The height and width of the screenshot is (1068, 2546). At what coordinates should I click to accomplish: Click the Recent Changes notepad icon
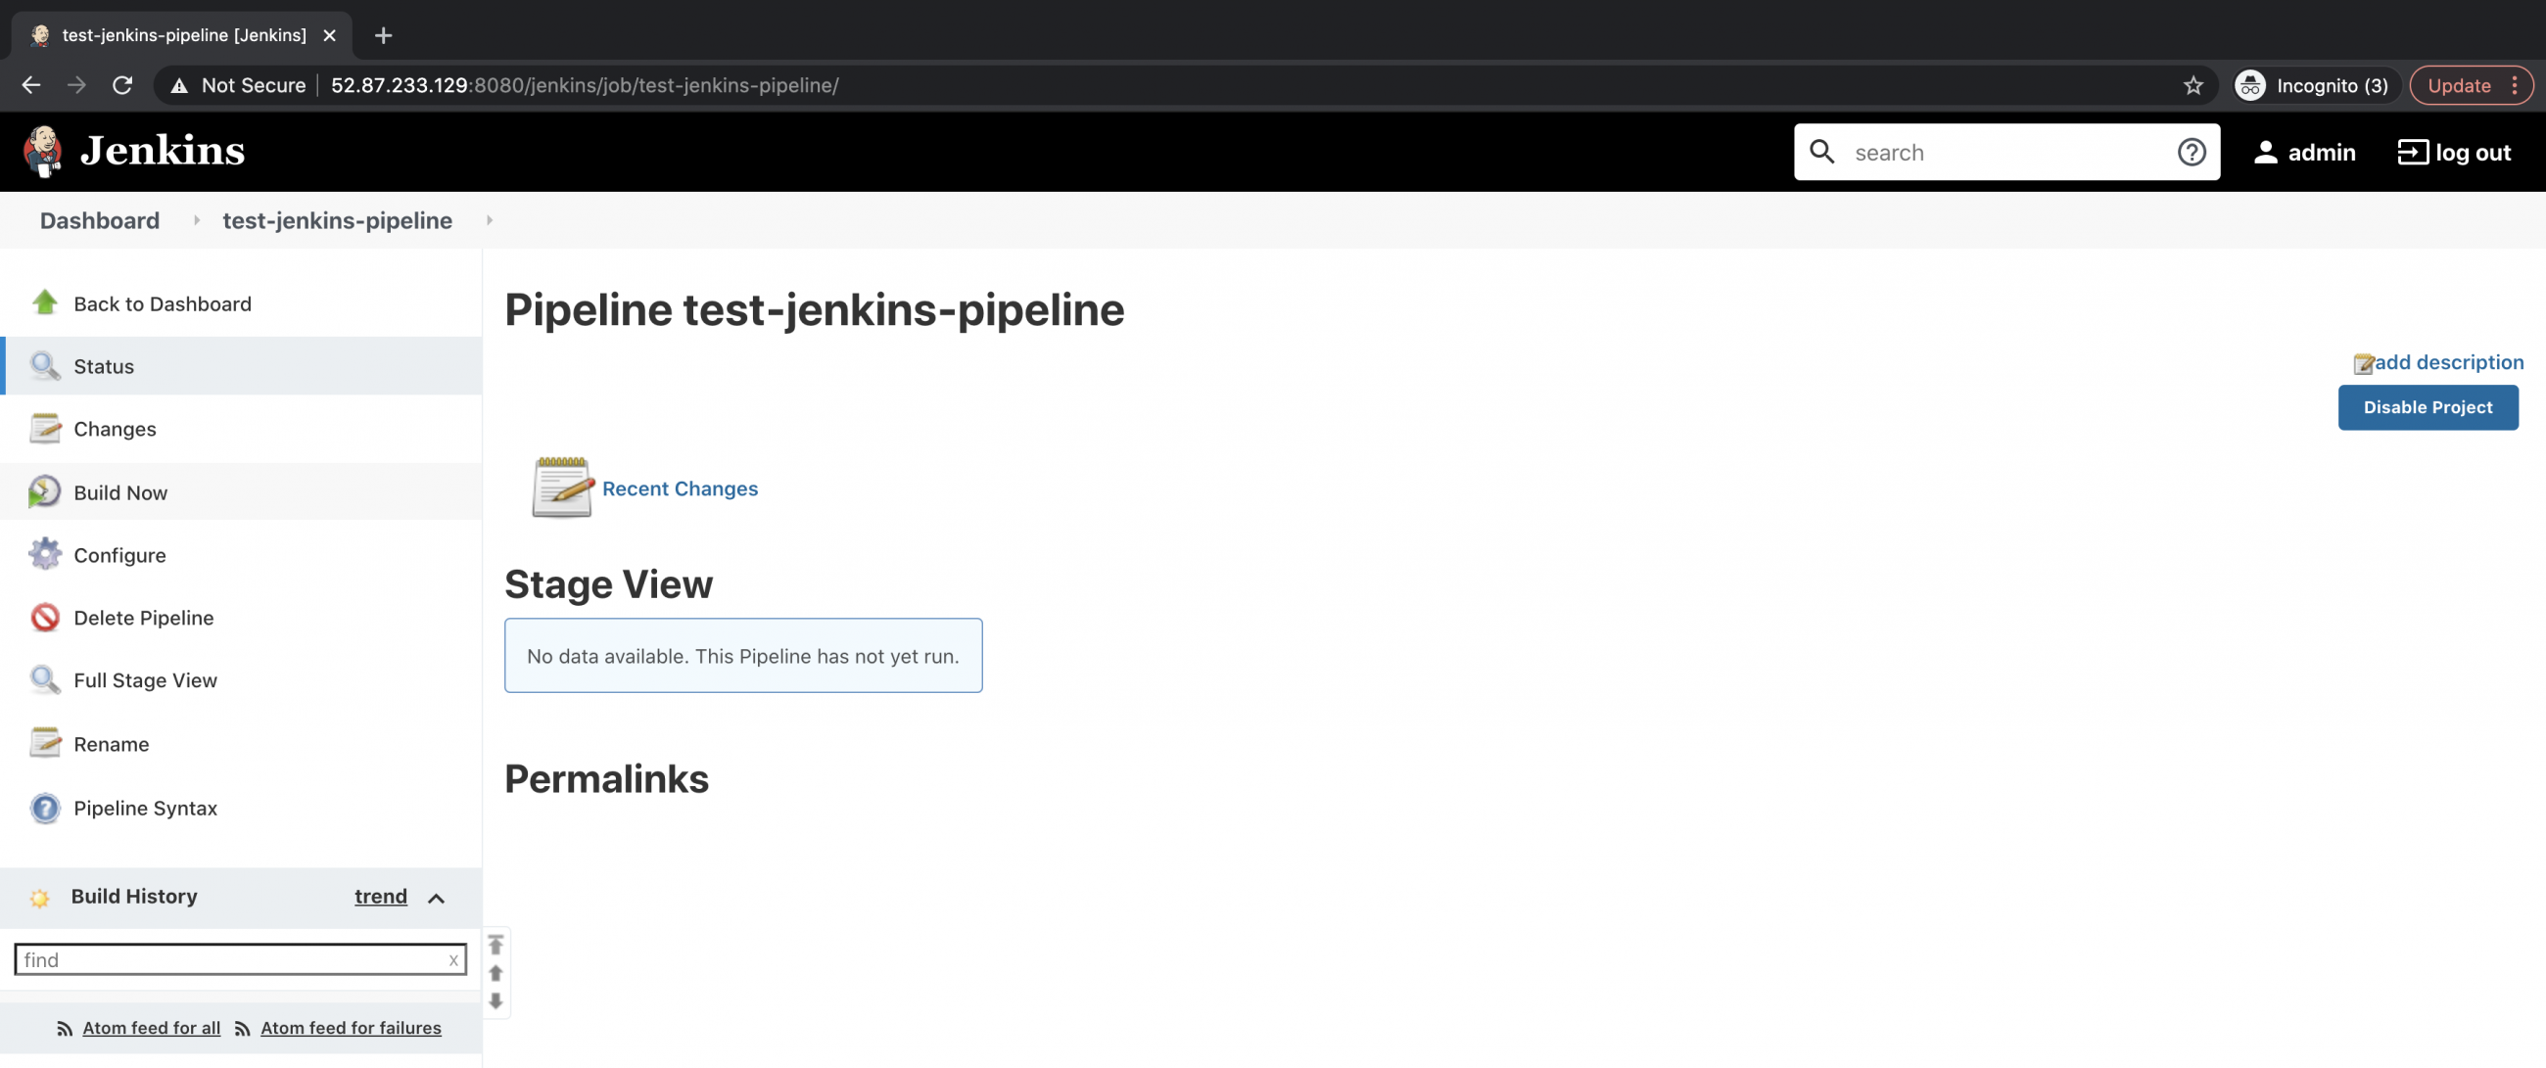pos(562,488)
